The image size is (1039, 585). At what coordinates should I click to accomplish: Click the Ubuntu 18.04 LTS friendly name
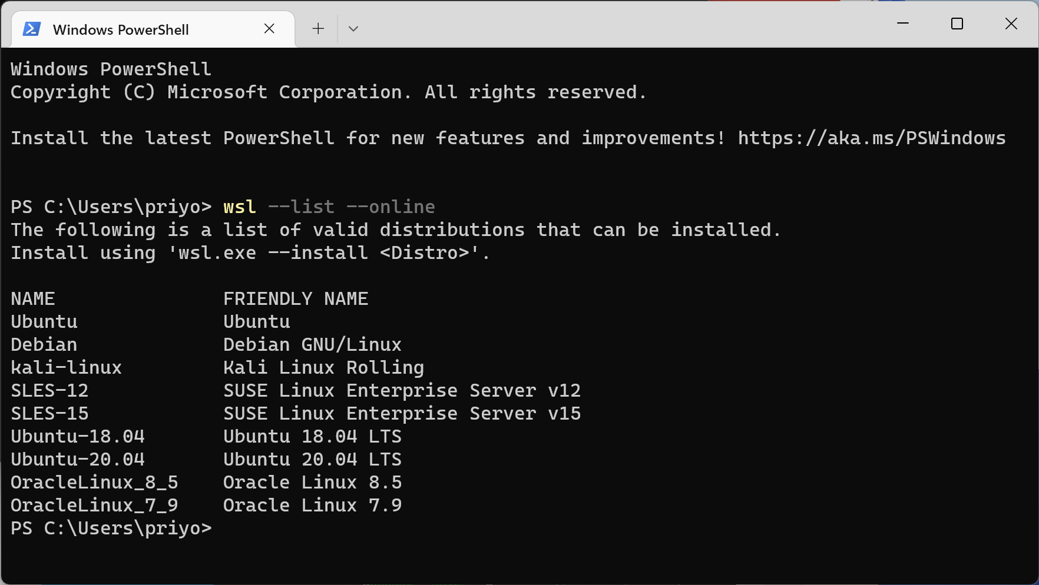click(x=312, y=437)
